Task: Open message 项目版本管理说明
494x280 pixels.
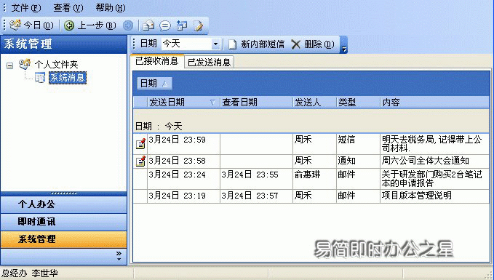Action: [x=434, y=196]
